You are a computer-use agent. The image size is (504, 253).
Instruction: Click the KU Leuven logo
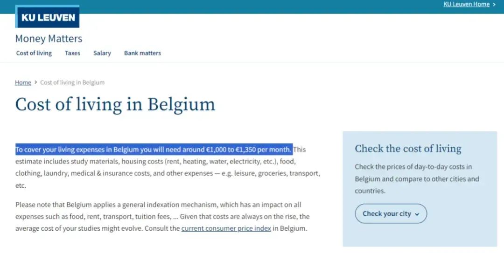tap(47, 17)
